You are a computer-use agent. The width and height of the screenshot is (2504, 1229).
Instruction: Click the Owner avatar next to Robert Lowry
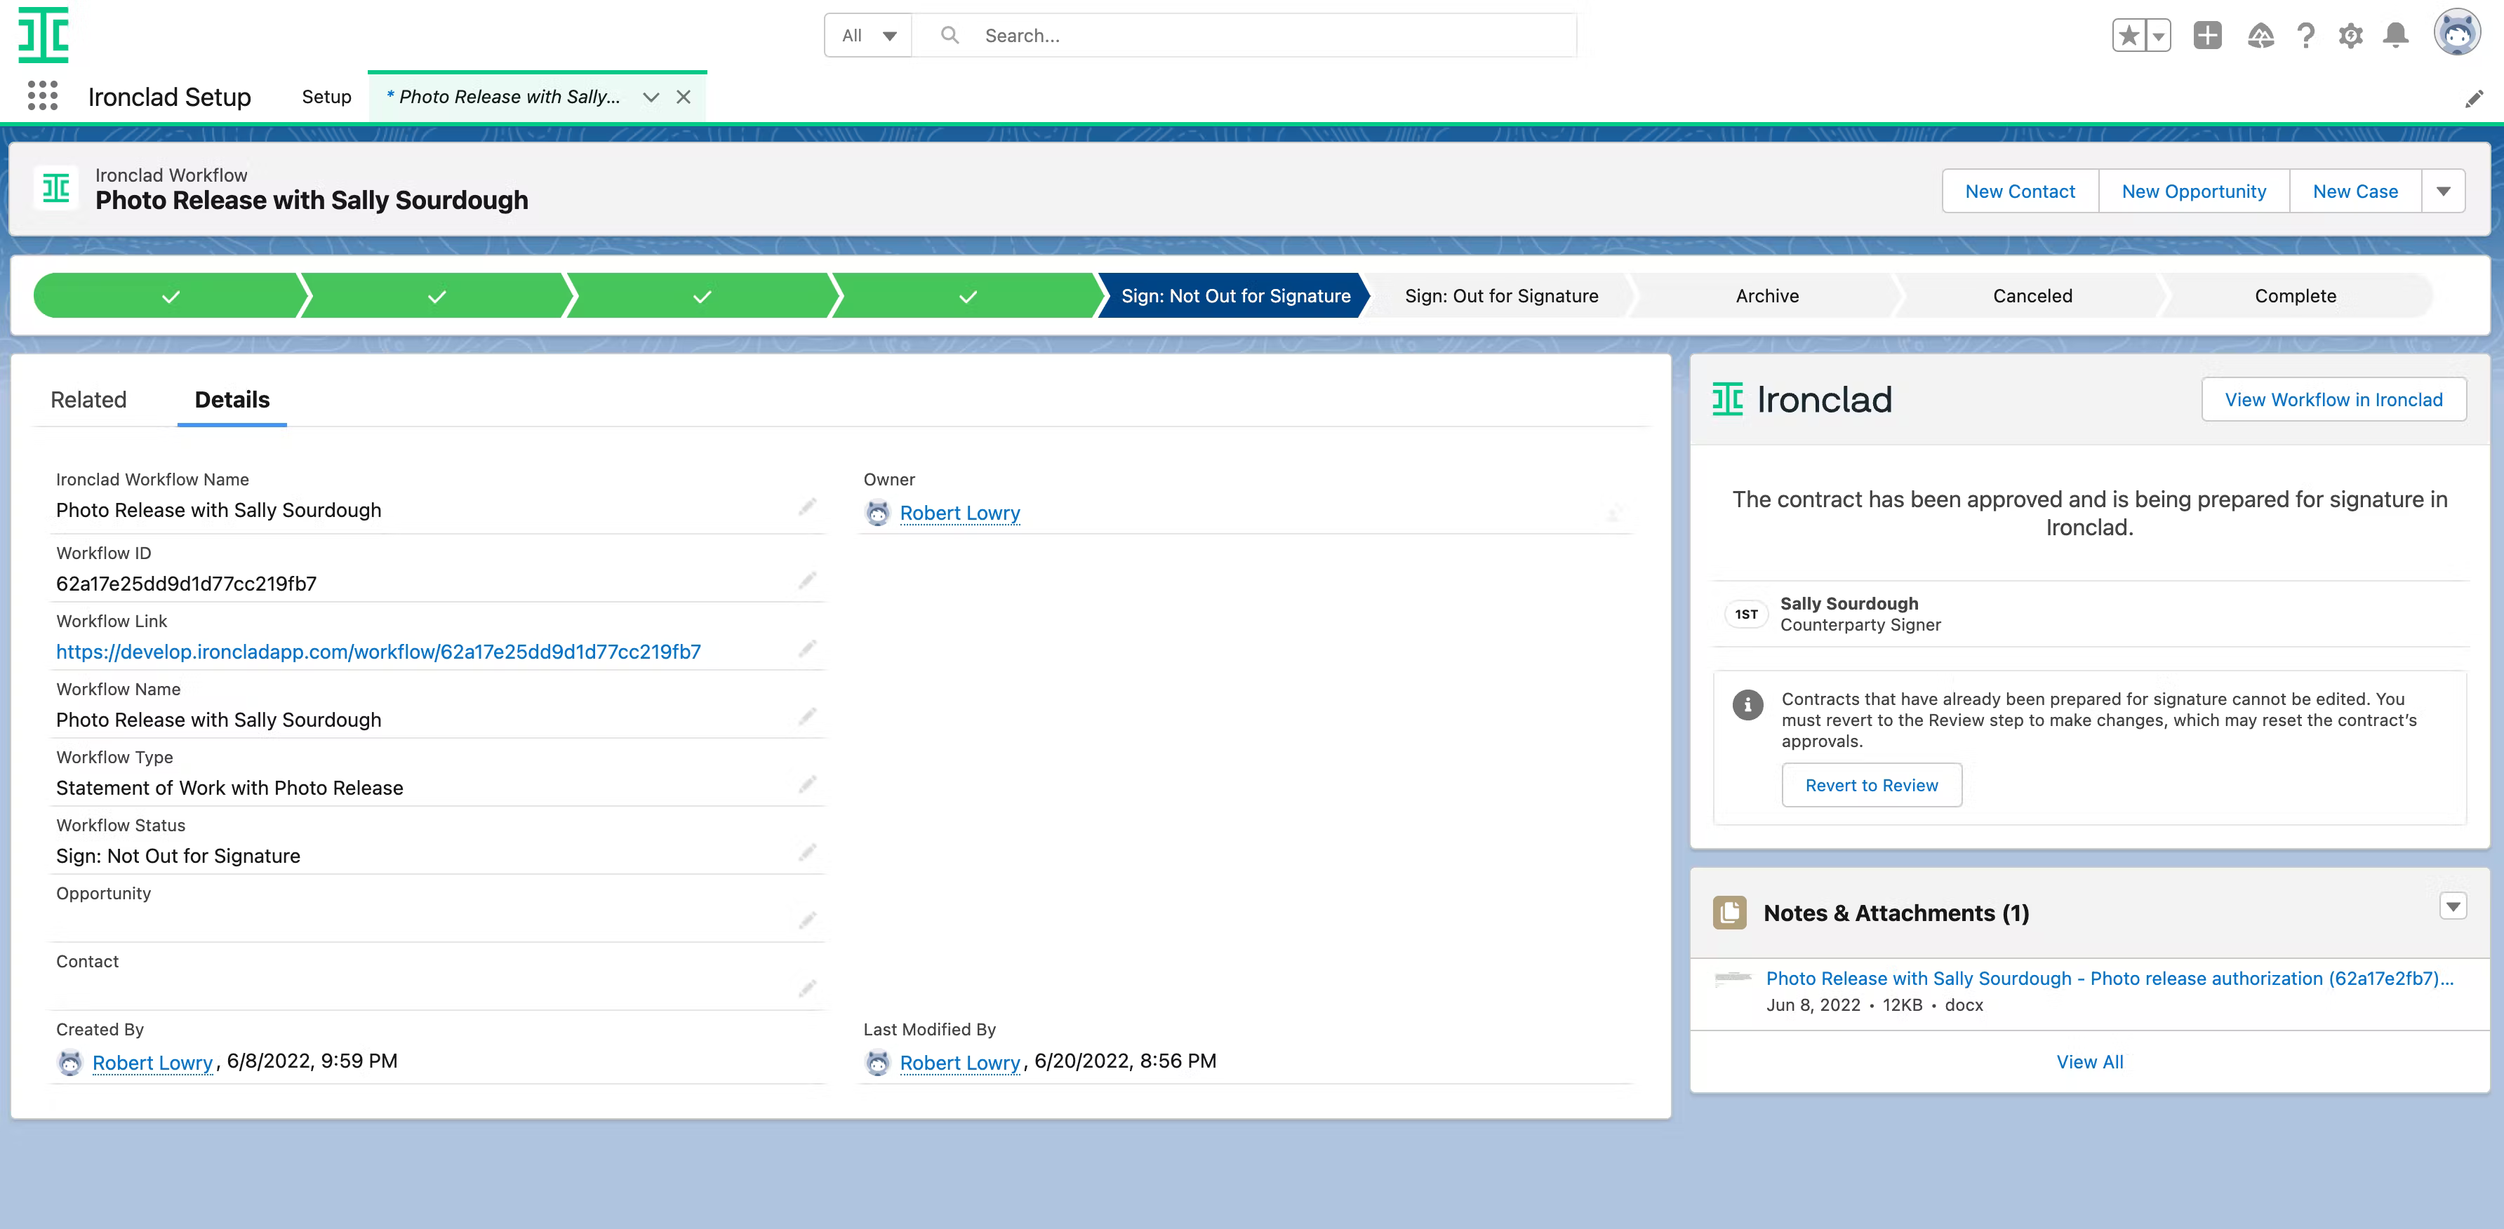877,513
